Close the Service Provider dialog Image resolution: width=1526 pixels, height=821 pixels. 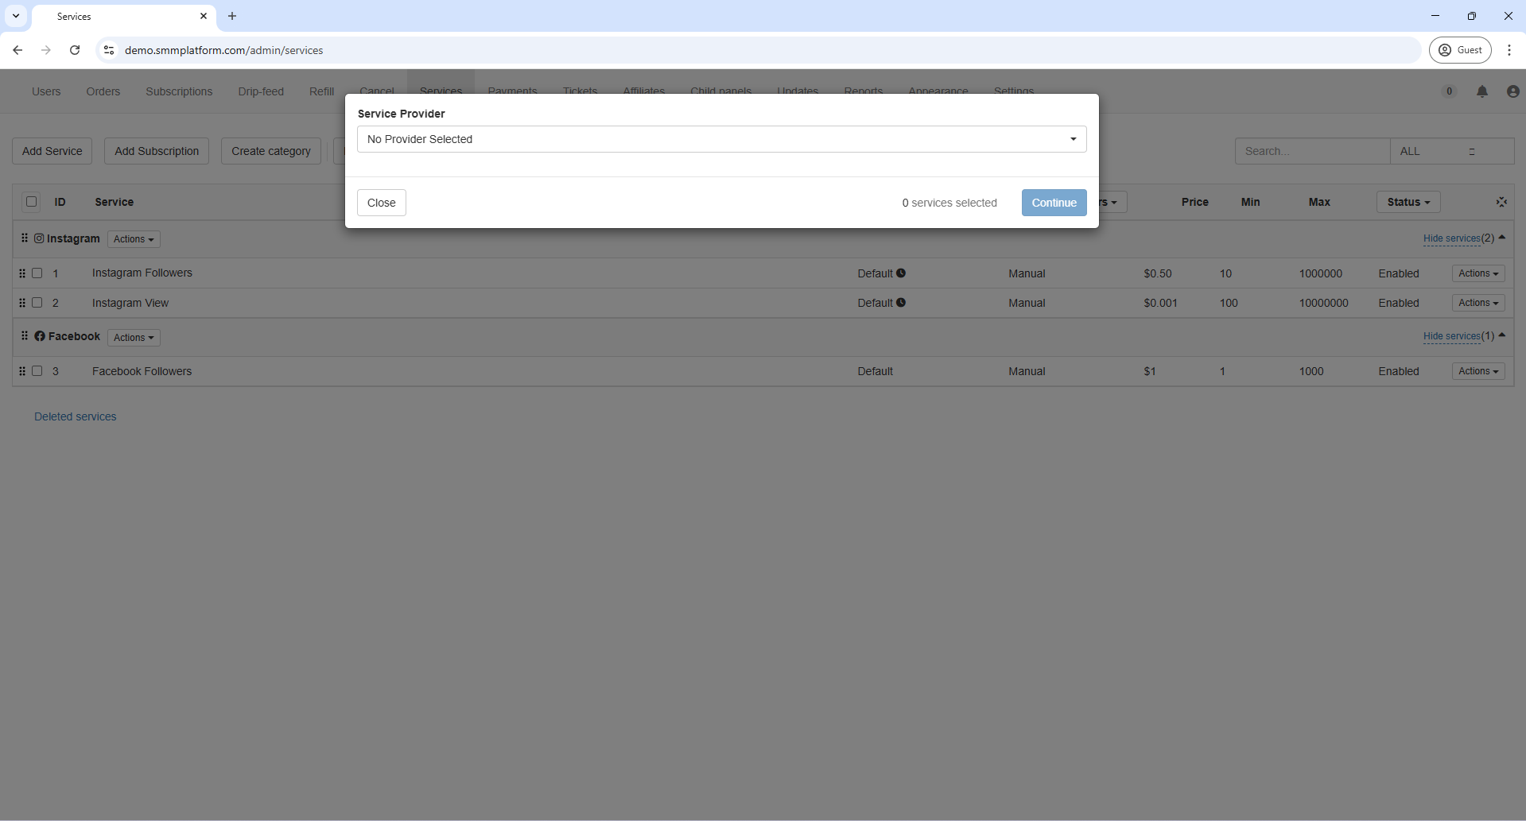point(381,203)
